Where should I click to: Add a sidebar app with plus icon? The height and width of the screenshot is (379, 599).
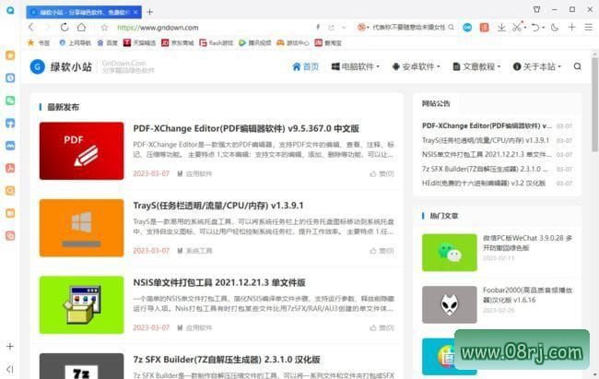pyautogui.click(x=10, y=347)
